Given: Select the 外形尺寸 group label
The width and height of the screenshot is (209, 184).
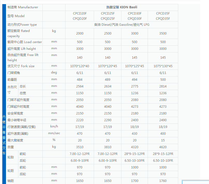Looking at the screenshot, I should pos(12,90).
